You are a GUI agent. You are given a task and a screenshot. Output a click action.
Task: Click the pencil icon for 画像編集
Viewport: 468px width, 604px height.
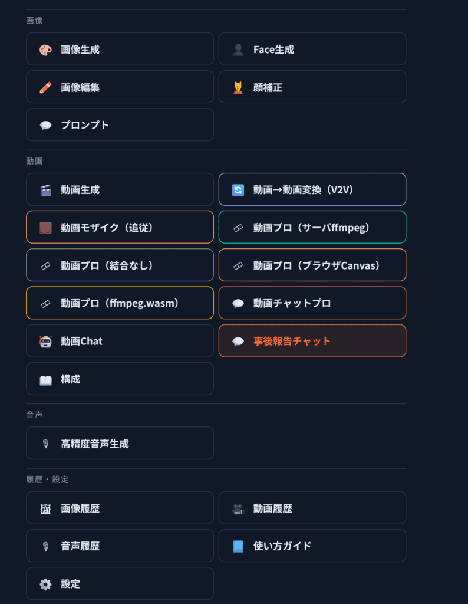(x=45, y=87)
